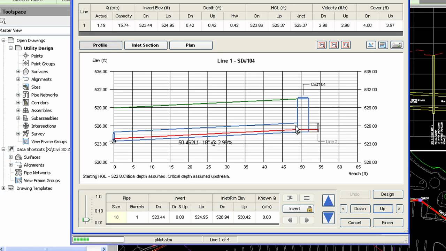Click the double right arrow button
The image size is (446, 251).
tap(307, 220)
